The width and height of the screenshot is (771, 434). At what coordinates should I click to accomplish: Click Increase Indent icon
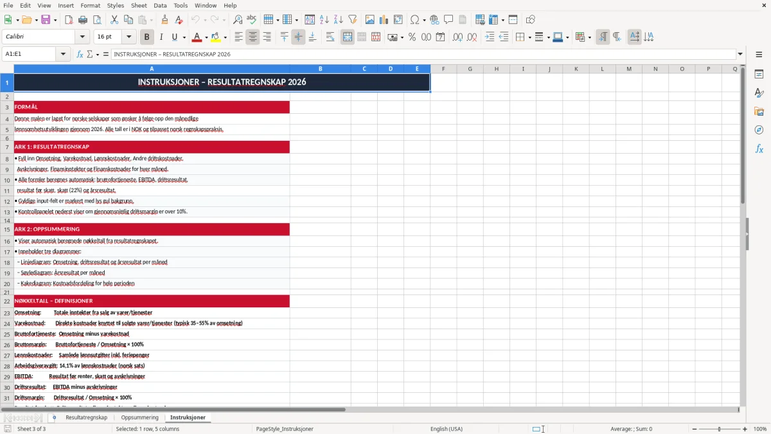point(490,37)
